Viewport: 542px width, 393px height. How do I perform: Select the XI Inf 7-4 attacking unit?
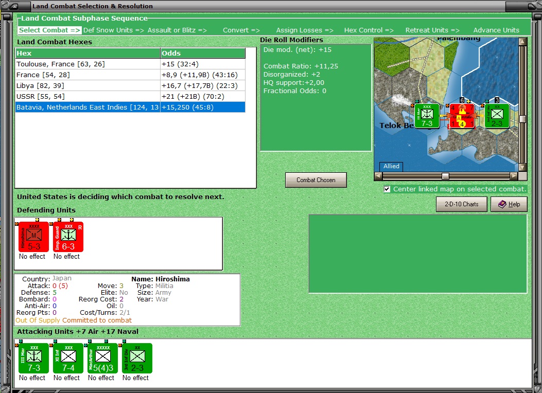click(x=68, y=358)
